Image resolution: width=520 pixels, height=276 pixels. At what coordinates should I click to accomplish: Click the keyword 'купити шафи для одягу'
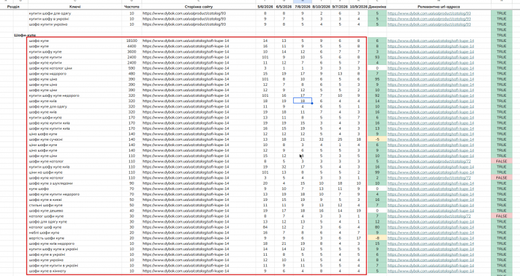(49, 14)
